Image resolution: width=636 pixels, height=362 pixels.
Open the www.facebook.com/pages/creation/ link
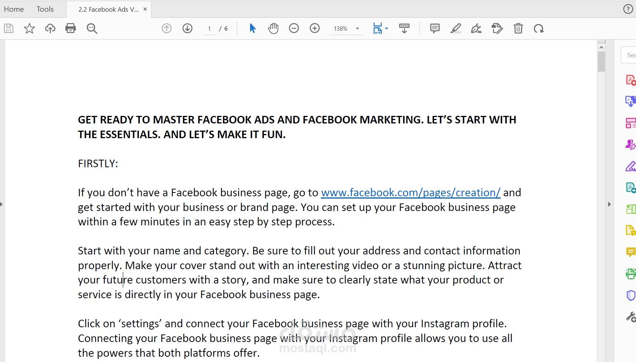point(411,193)
